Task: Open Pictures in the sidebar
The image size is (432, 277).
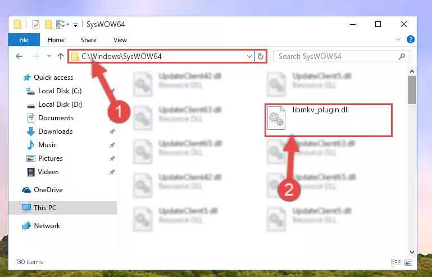Action: (x=44, y=158)
